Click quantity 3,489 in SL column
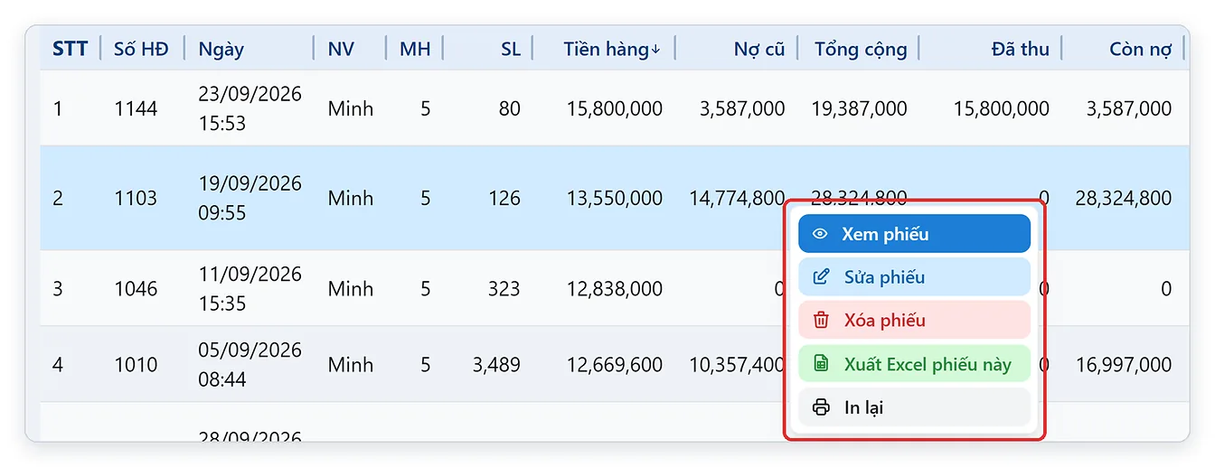The width and height of the screenshot is (1215, 467). 496,365
